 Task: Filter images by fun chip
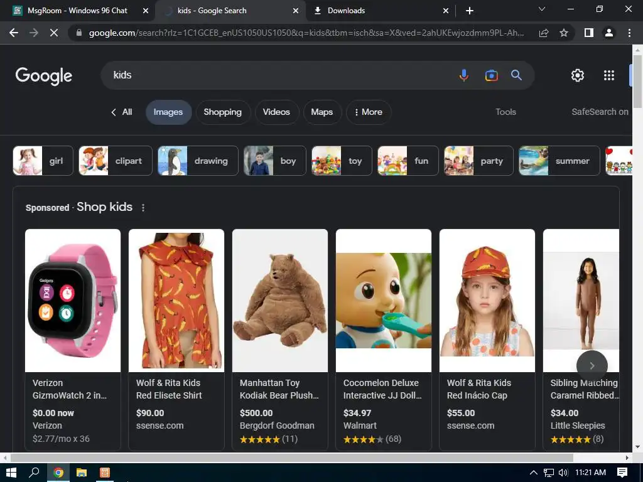coord(408,161)
